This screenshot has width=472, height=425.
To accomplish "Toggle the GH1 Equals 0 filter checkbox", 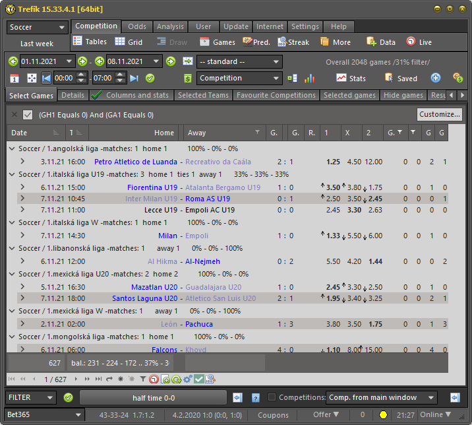I will coord(28,115).
